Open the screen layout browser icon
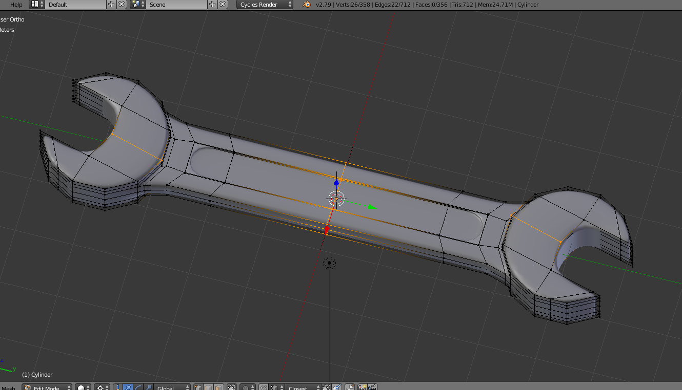Viewport: 682px width, 390px height. [x=36, y=4]
